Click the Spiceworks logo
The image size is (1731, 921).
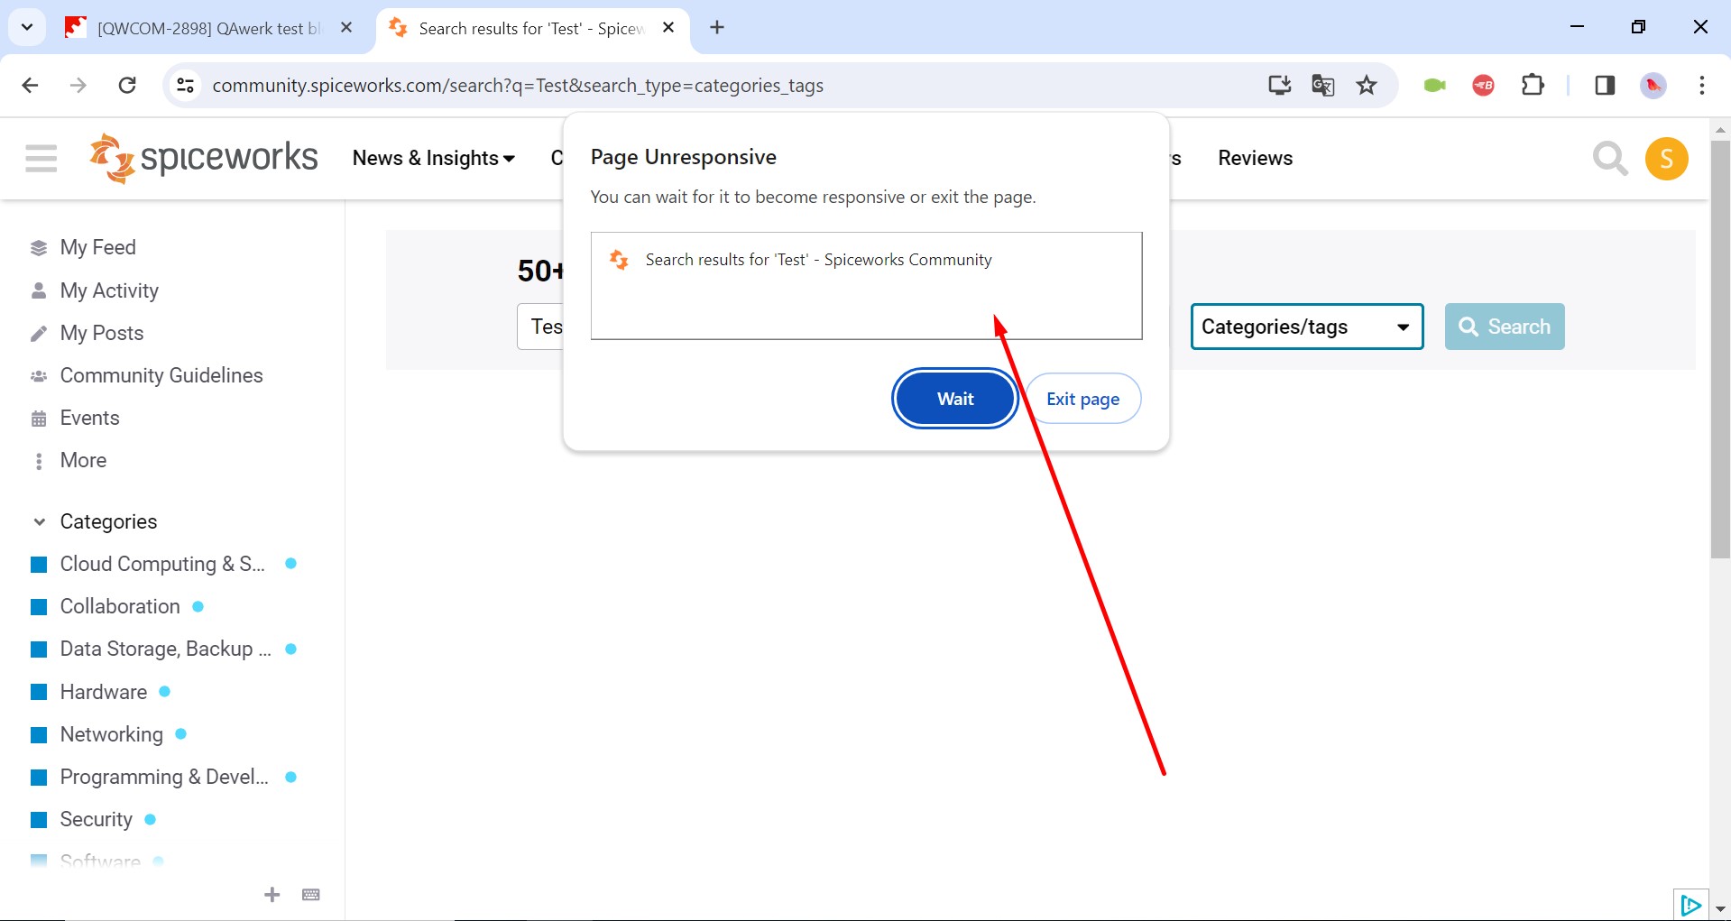[x=204, y=158]
